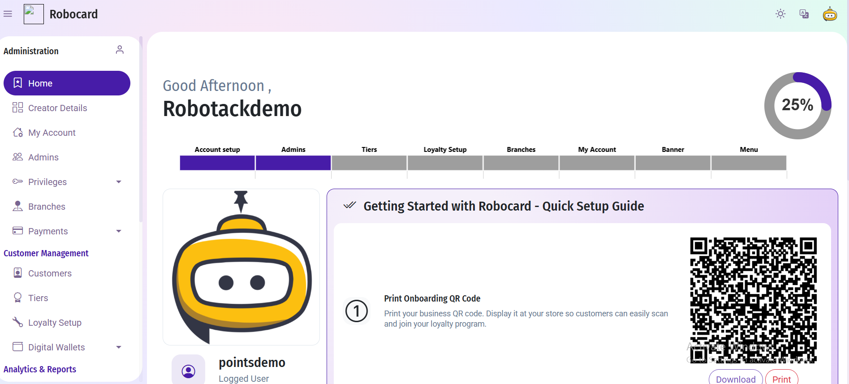The width and height of the screenshot is (849, 384).
Task: Select the Account setup progress segment
Action: (217, 163)
